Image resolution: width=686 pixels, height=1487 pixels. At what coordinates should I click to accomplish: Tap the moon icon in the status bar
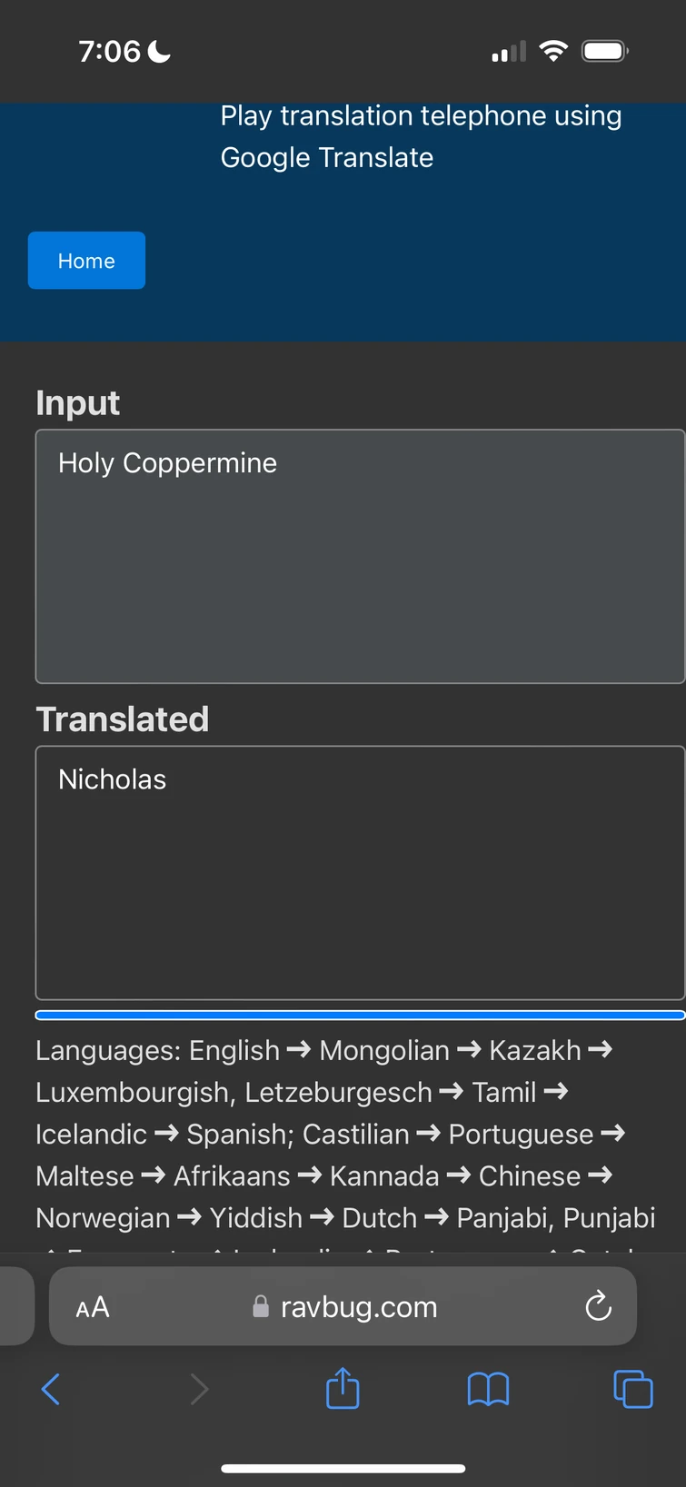click(157, 51)
